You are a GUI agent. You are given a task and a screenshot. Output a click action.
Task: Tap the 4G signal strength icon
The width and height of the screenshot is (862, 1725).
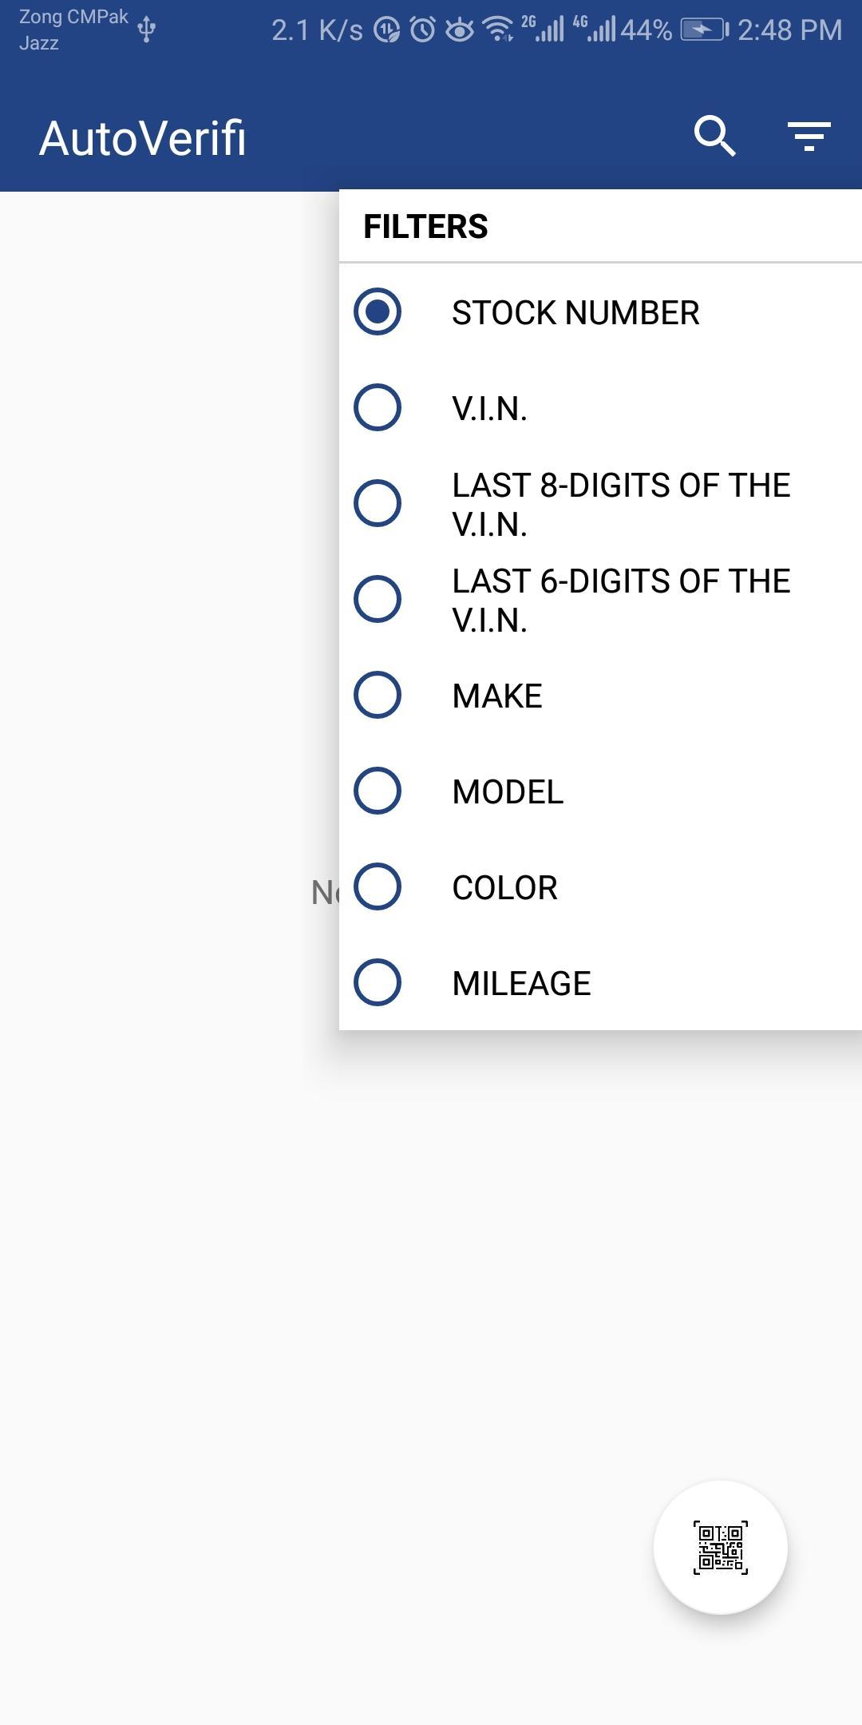coord(595,29)
